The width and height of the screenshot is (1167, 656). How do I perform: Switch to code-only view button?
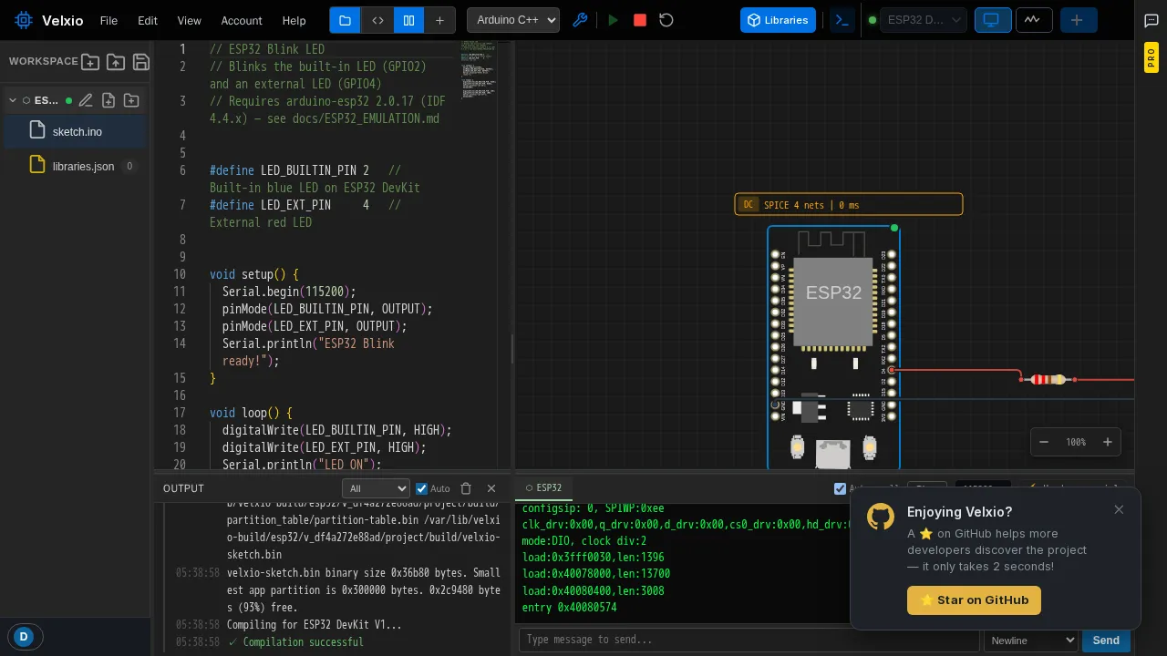(x=377, y=20)
